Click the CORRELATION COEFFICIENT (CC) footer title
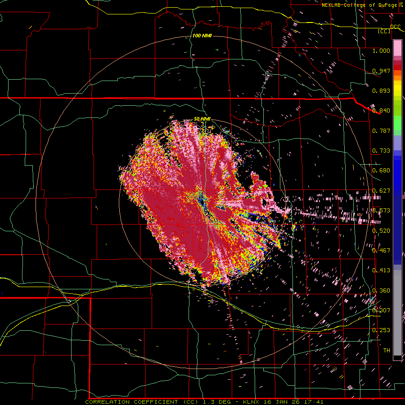The width and height of the screenshot is (405, 405). pos(142,402)
